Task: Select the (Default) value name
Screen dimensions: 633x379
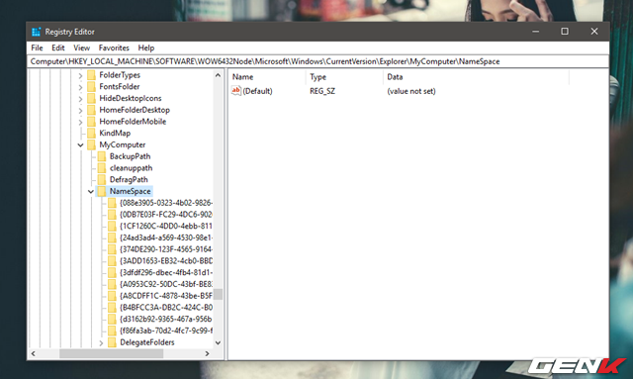Action: tap(257, 91)
